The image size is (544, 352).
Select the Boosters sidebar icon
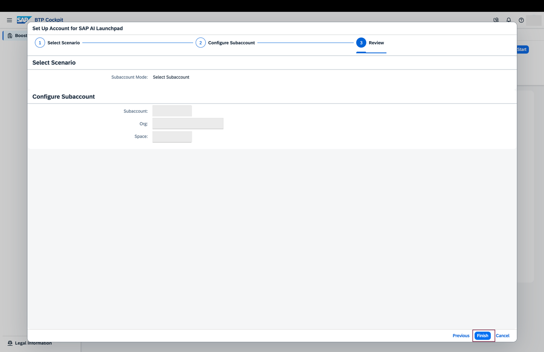(10, 36)
